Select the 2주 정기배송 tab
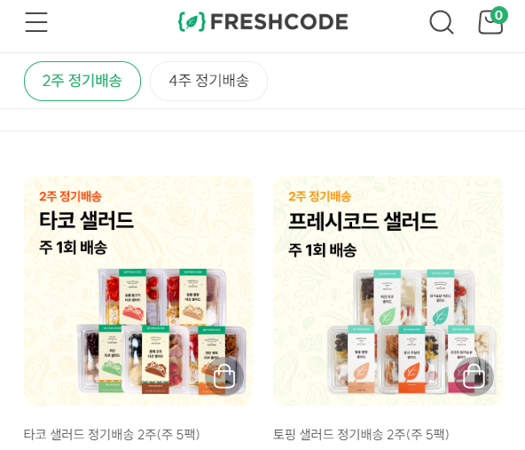The width and height of the screenshot is (525, 450). pos(82,81)
